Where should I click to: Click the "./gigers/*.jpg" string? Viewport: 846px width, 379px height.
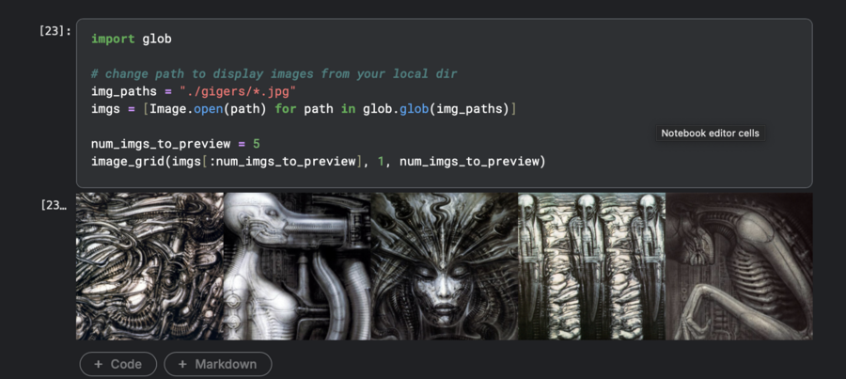click(x=238, y=91)
